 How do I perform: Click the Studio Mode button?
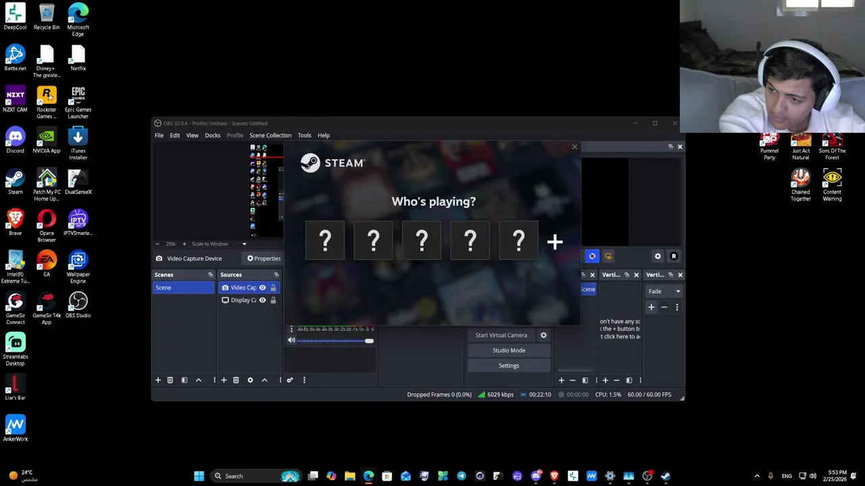pos(509,350)
